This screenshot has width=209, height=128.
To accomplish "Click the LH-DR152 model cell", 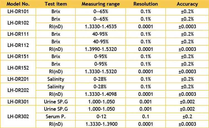I will point(18,68).
